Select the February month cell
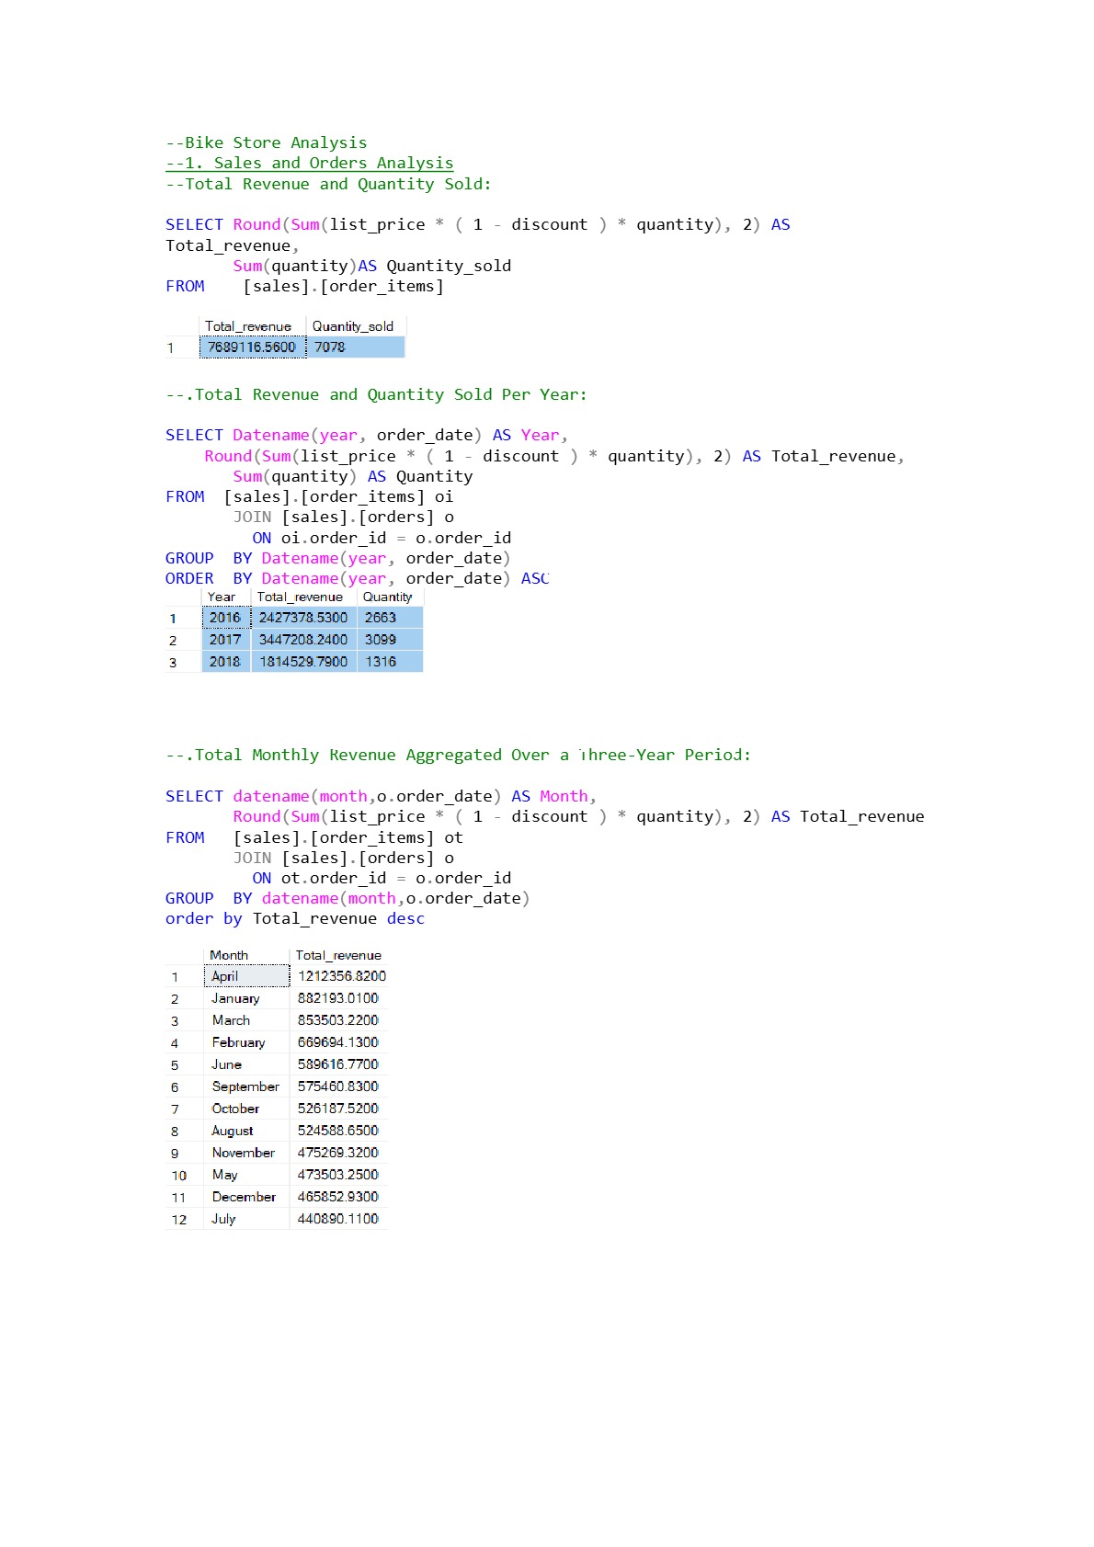 [x=246, y=1042]
